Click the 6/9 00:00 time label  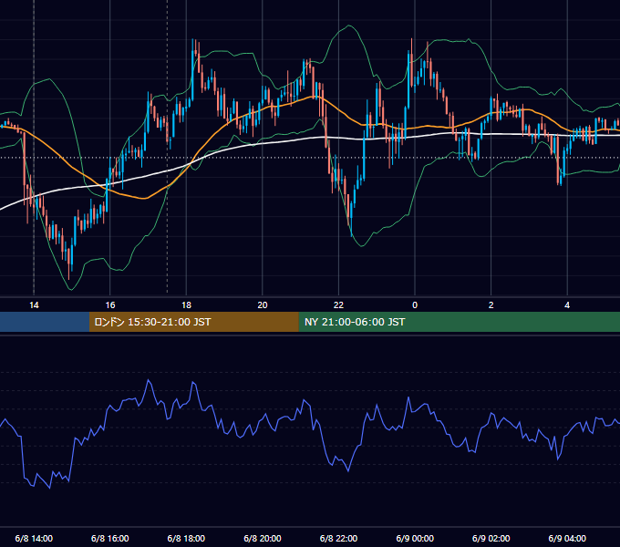click(415, 538)
